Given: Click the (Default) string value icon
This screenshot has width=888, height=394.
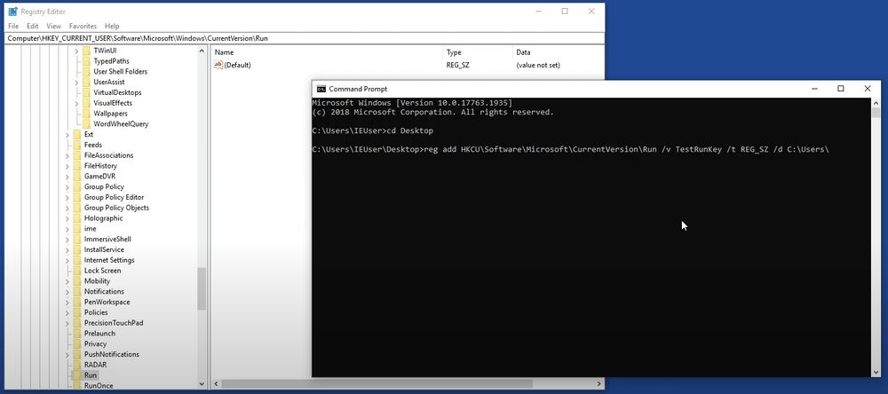Looking at the screenshot, I should click(218, 65).
